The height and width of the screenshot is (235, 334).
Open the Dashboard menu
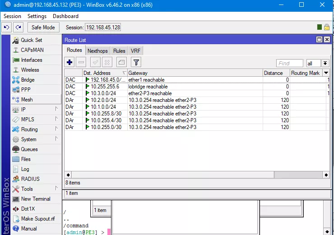tap(65, 16)
